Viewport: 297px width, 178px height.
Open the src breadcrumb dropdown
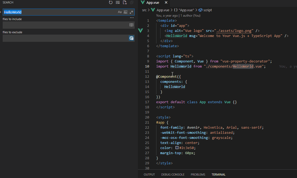coord(144,10)
